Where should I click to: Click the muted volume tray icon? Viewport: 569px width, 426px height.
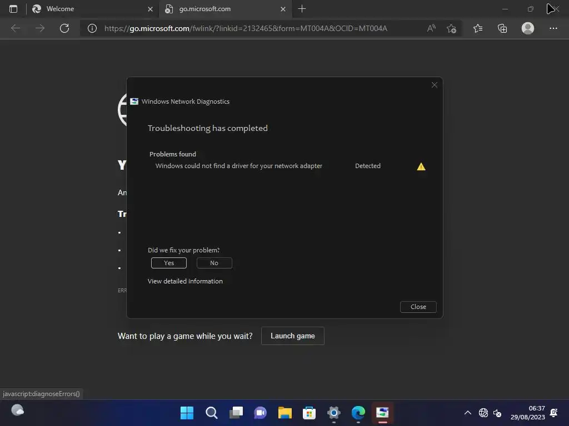tap(497, 413)
